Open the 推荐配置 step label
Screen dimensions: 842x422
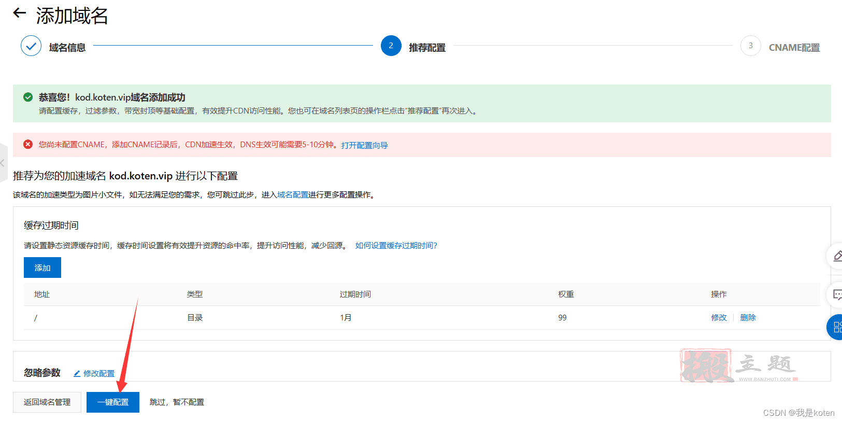(x=427, y=48)
